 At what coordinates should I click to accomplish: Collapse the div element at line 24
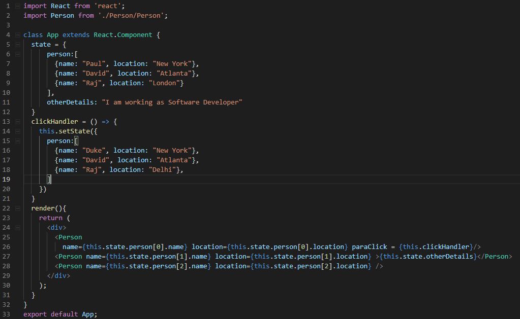[x=18, y=228]
